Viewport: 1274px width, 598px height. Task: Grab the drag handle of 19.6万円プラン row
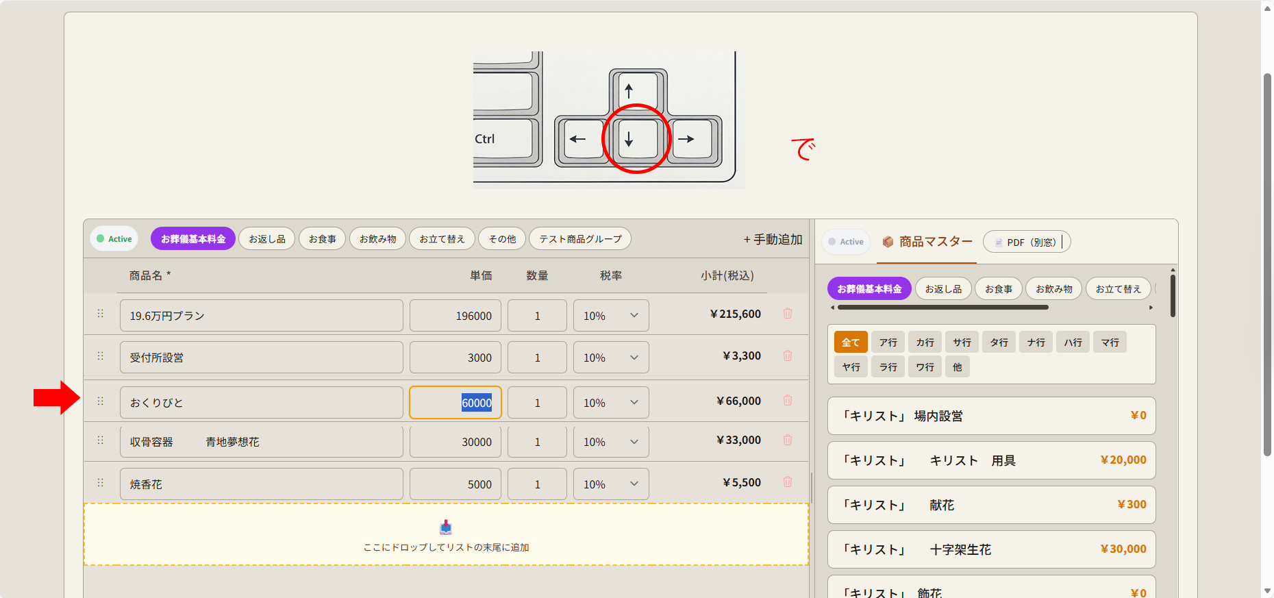pyautogui.click(x=101, y=314)
